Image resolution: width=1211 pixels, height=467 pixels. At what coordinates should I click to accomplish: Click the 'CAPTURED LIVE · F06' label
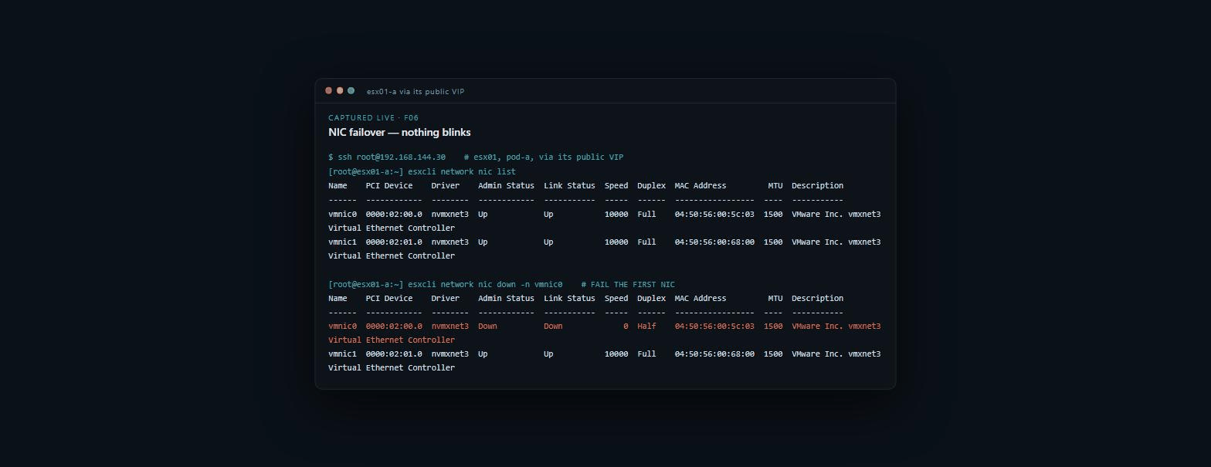tap(373, 118)
